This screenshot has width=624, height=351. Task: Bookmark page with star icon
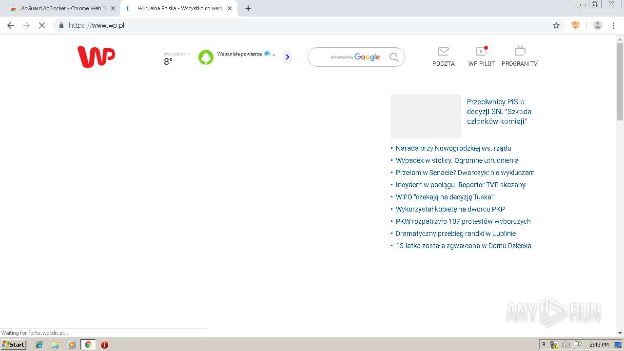point(556,25)
